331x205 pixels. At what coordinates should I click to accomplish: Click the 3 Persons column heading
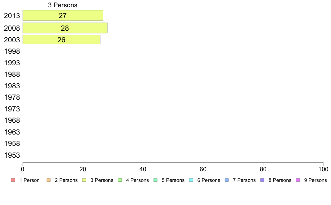pyautogui.click(x=63, y=5)
